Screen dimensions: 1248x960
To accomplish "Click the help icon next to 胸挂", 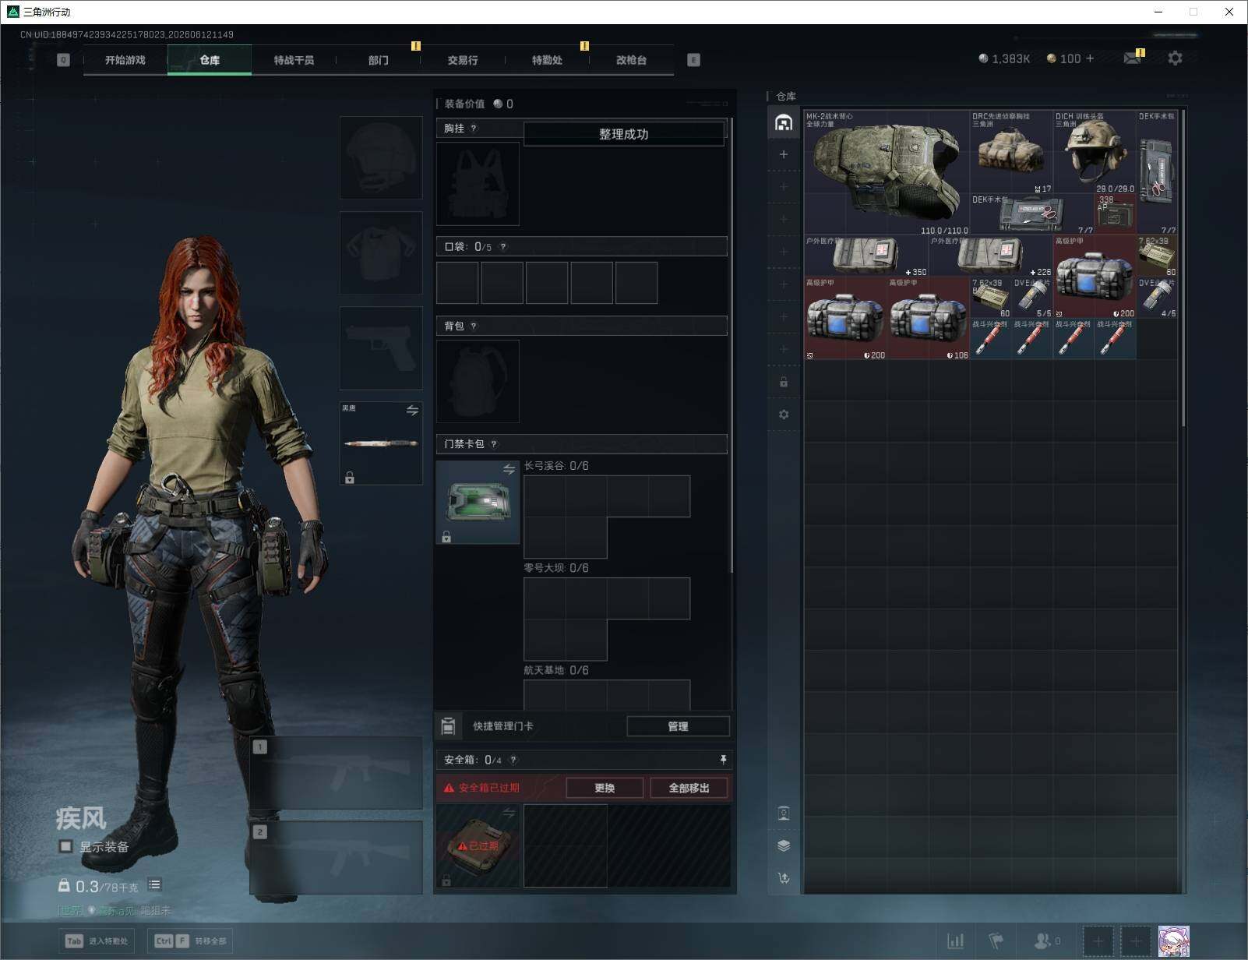I will pyautogui.click(x=474, y=129).
